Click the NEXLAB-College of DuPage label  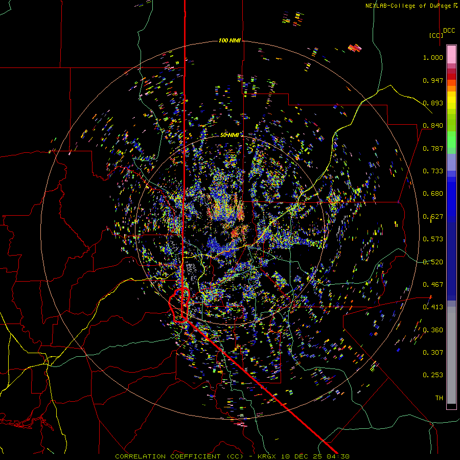point(411,6)
